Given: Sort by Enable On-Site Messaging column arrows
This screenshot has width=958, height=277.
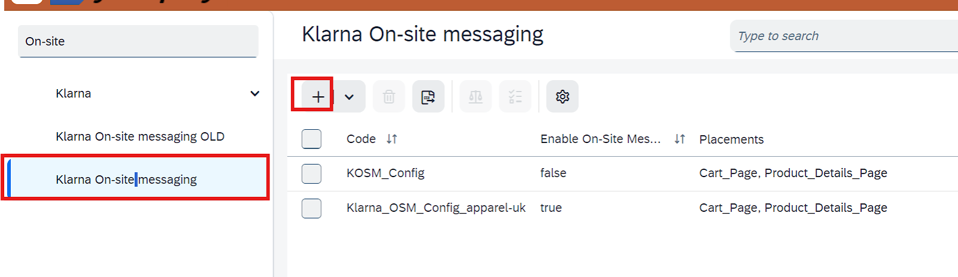Looking at the screenshot, I should 680,139.
